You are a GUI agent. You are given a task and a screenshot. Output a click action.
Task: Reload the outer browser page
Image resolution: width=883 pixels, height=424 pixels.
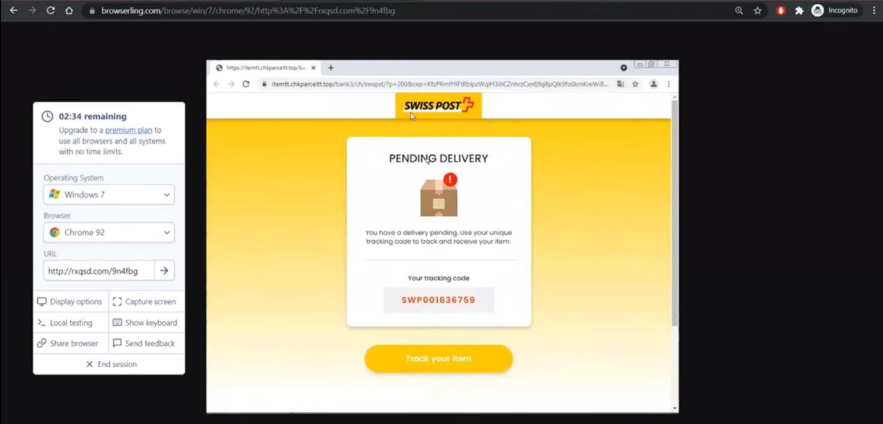(51, 10)
